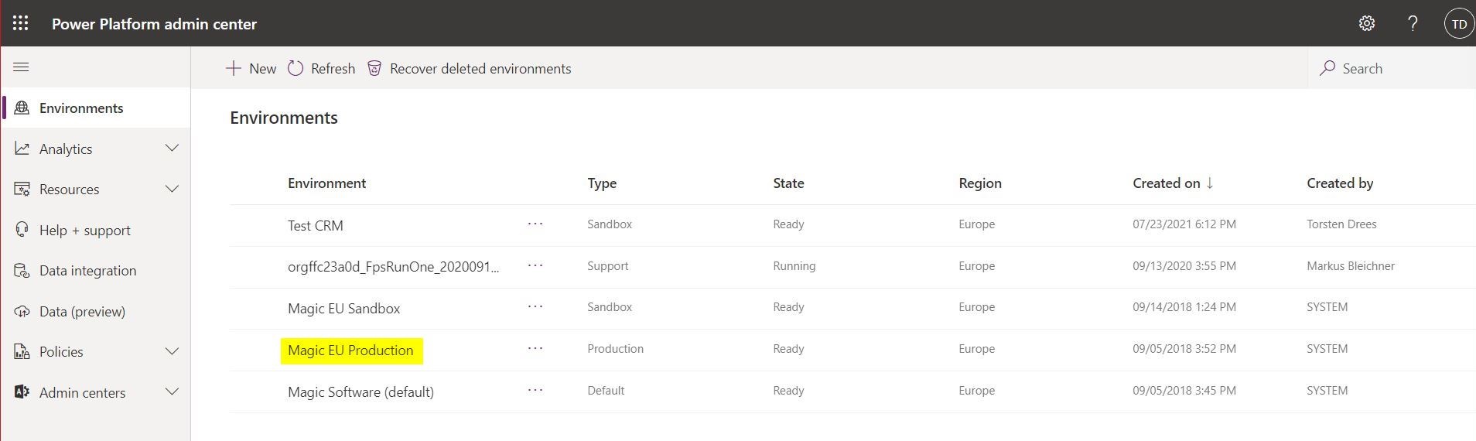Screen dimensions: 1476x441
Task: Expand the Policies chevron
Action: click(x=172, y=351)
